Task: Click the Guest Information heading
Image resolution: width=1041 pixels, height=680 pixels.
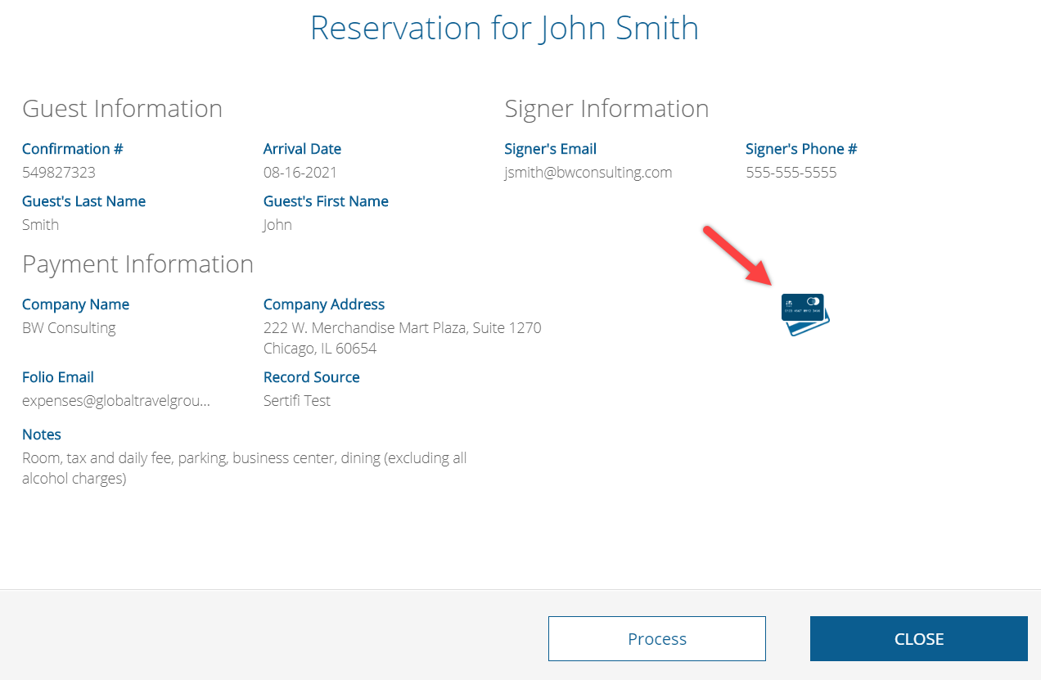Action: click(x=122, y=108)
